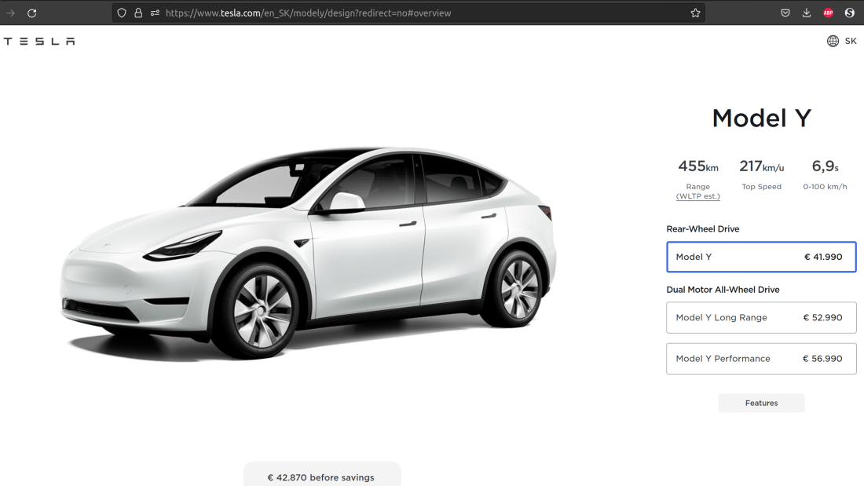Open the tracking protection shield icon
The image size is (864, 486).
(x=122, y=13)
